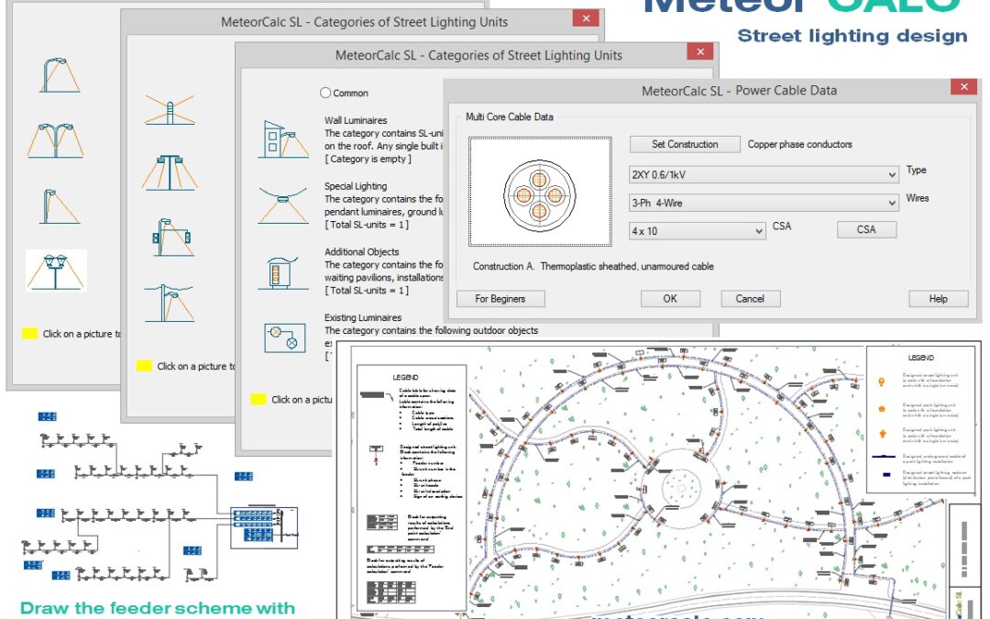Viewport: 990px width, 619px height.
Task: Select the T-shaped twin floodlight pole icon
Action: pos(170,172)
